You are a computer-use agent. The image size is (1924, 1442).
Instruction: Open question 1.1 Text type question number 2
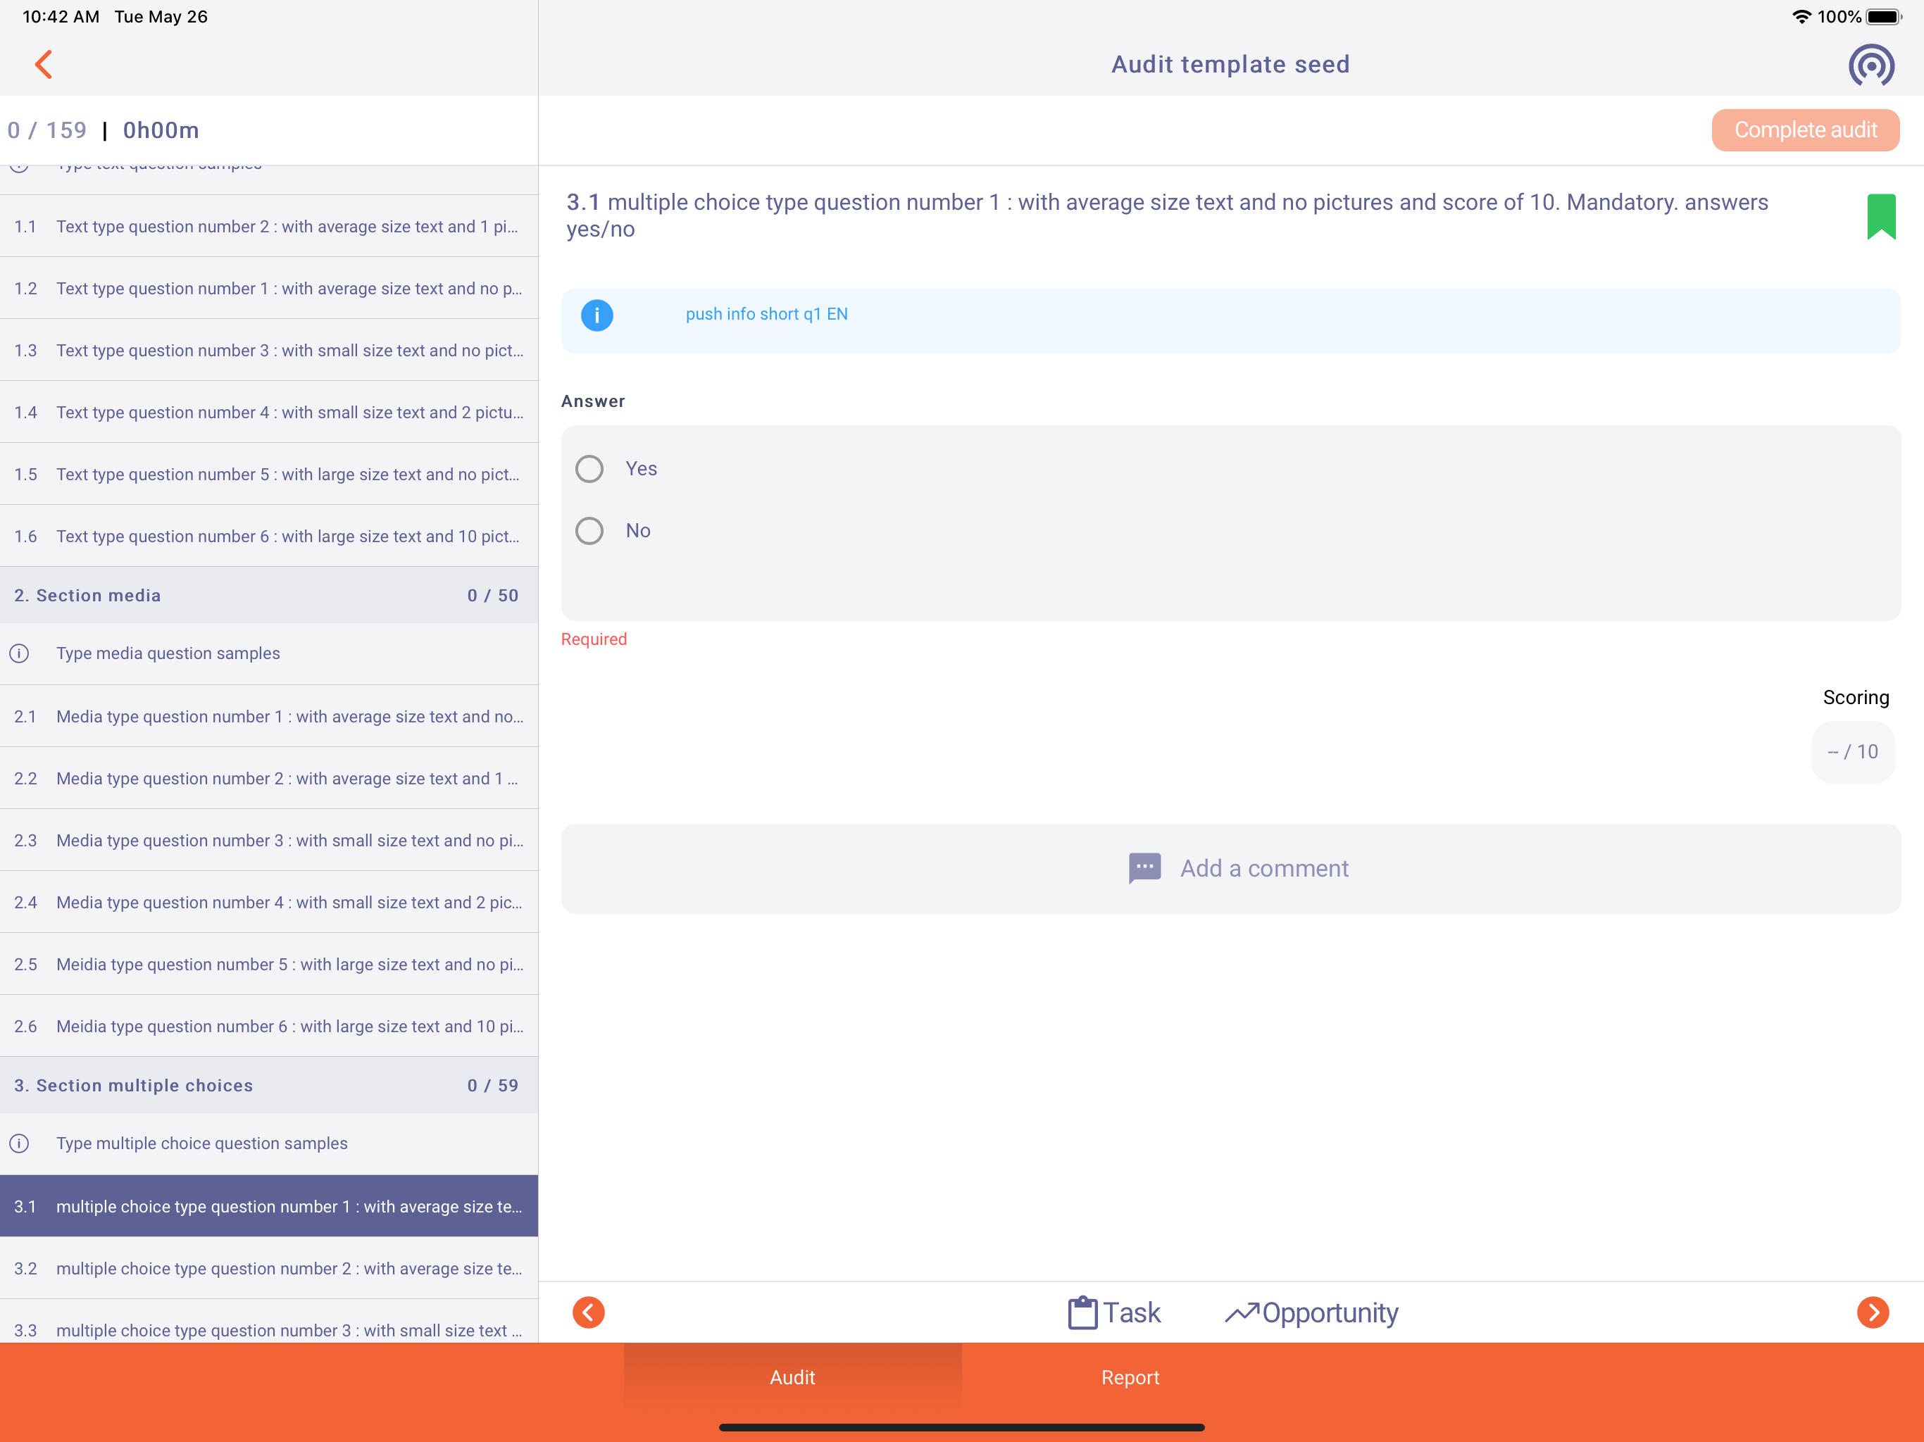269,226
